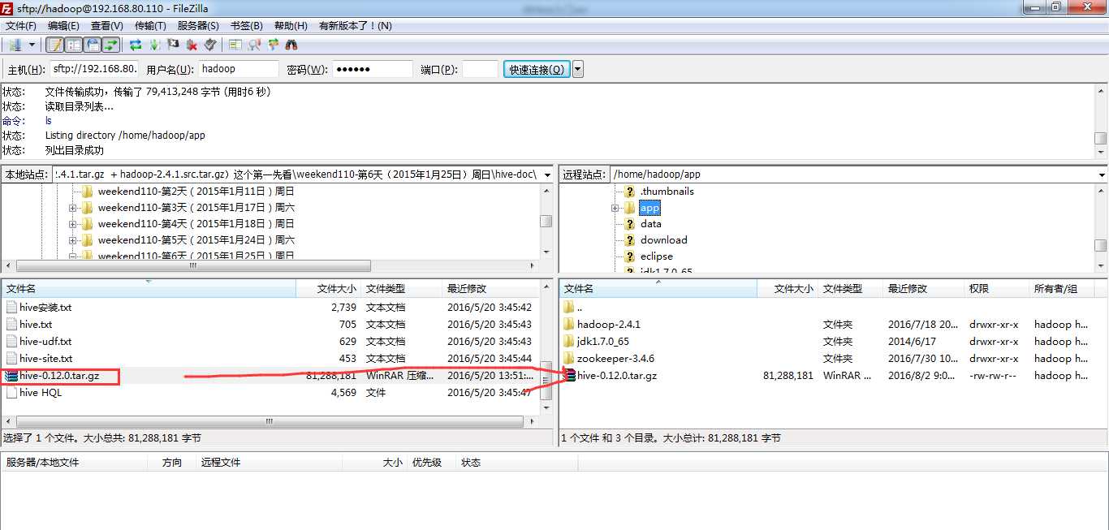Open quick connect history dropdown
The height and width of the screenshot is (530, 1109).
click(x=578, y=69)
